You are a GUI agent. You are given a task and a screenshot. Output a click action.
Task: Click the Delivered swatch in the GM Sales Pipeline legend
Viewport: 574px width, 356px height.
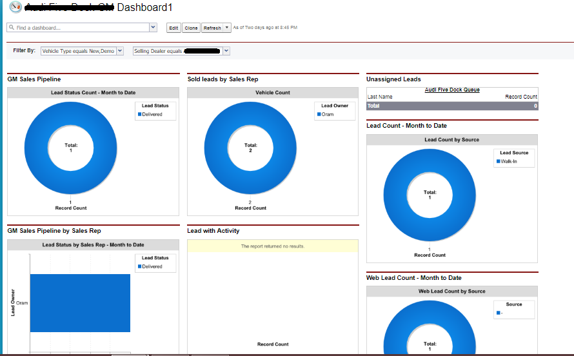click(139, 114)
